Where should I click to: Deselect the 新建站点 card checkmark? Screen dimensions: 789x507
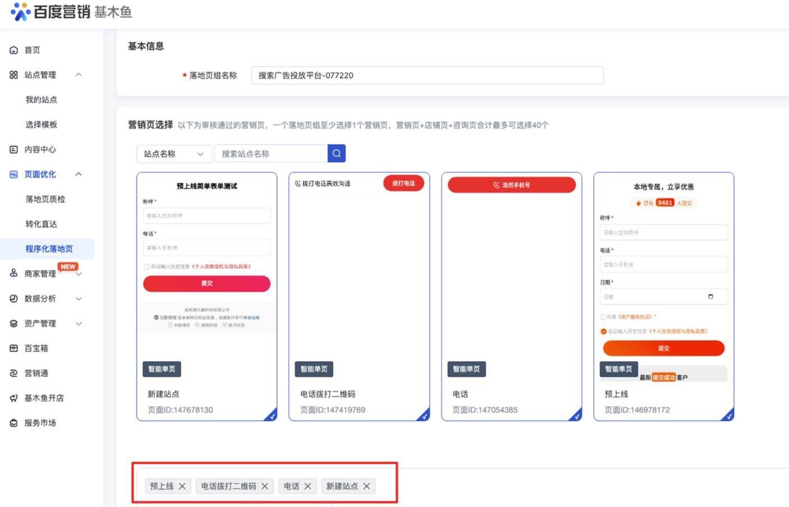pyautogui.click(x=272, y=415)
